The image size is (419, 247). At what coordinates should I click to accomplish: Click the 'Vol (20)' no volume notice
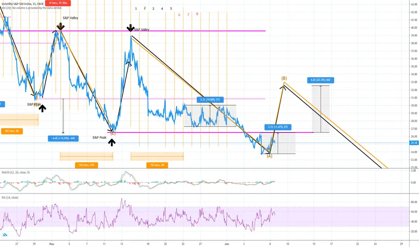point(32,8)
